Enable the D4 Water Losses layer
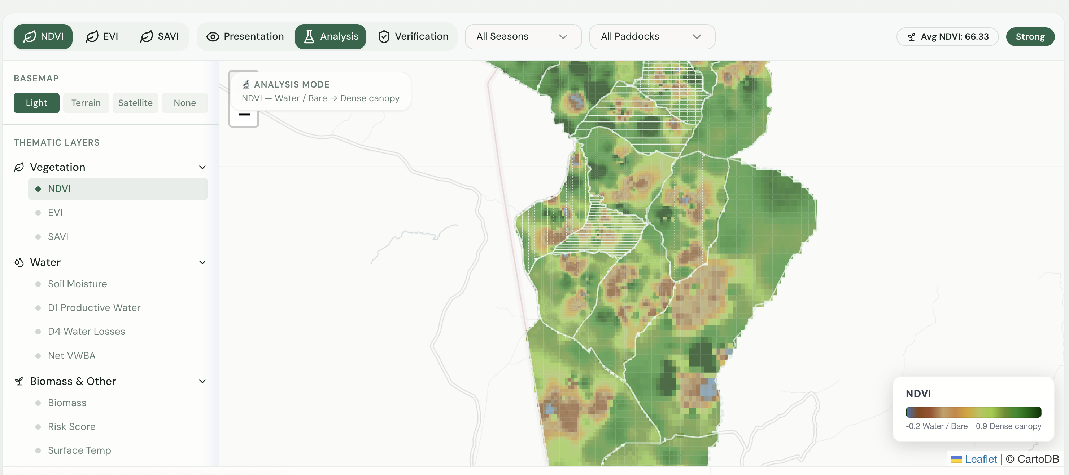The width and height of the screenshot is (1069, 475). [x=118, y=332]
